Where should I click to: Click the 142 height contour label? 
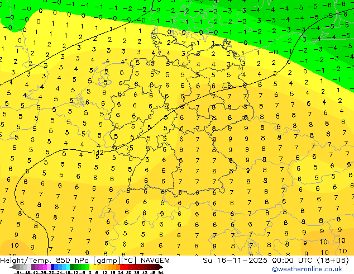pos(98,152)
